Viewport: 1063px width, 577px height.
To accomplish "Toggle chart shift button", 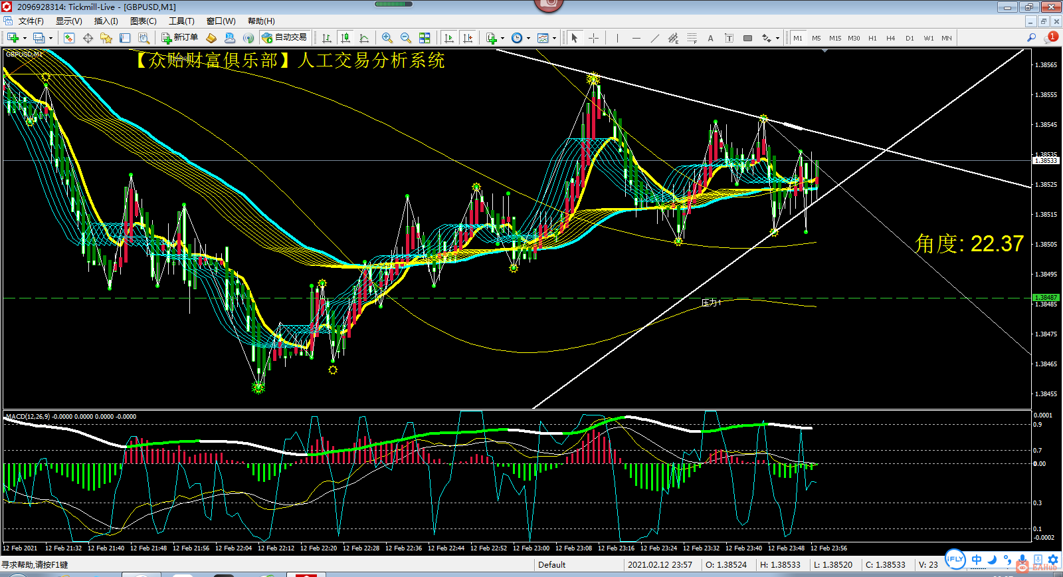I will (x=468, y=38).
